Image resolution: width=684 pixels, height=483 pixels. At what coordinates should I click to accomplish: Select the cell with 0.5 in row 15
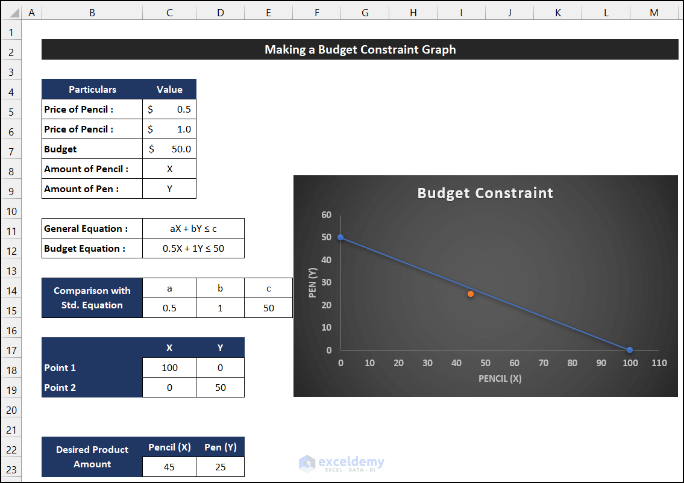tap(169, 308)
